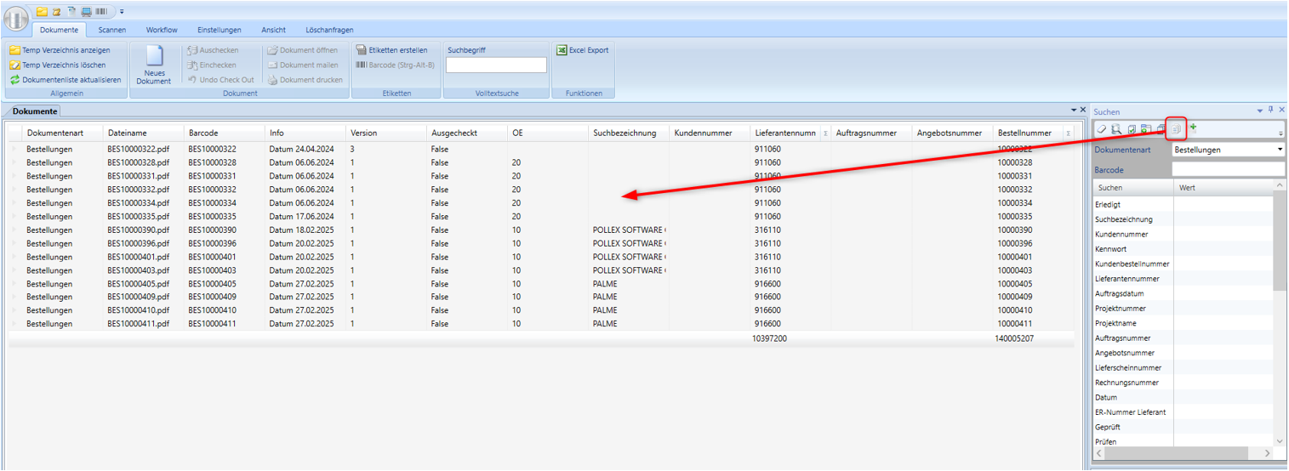Click monitor icon in quick access toolbar
The width and height of the screenshot is (1289, 471).
86,12
